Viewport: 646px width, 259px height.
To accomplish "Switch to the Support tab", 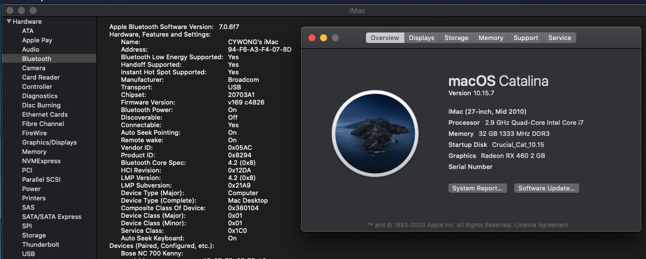I will [526, 38].
